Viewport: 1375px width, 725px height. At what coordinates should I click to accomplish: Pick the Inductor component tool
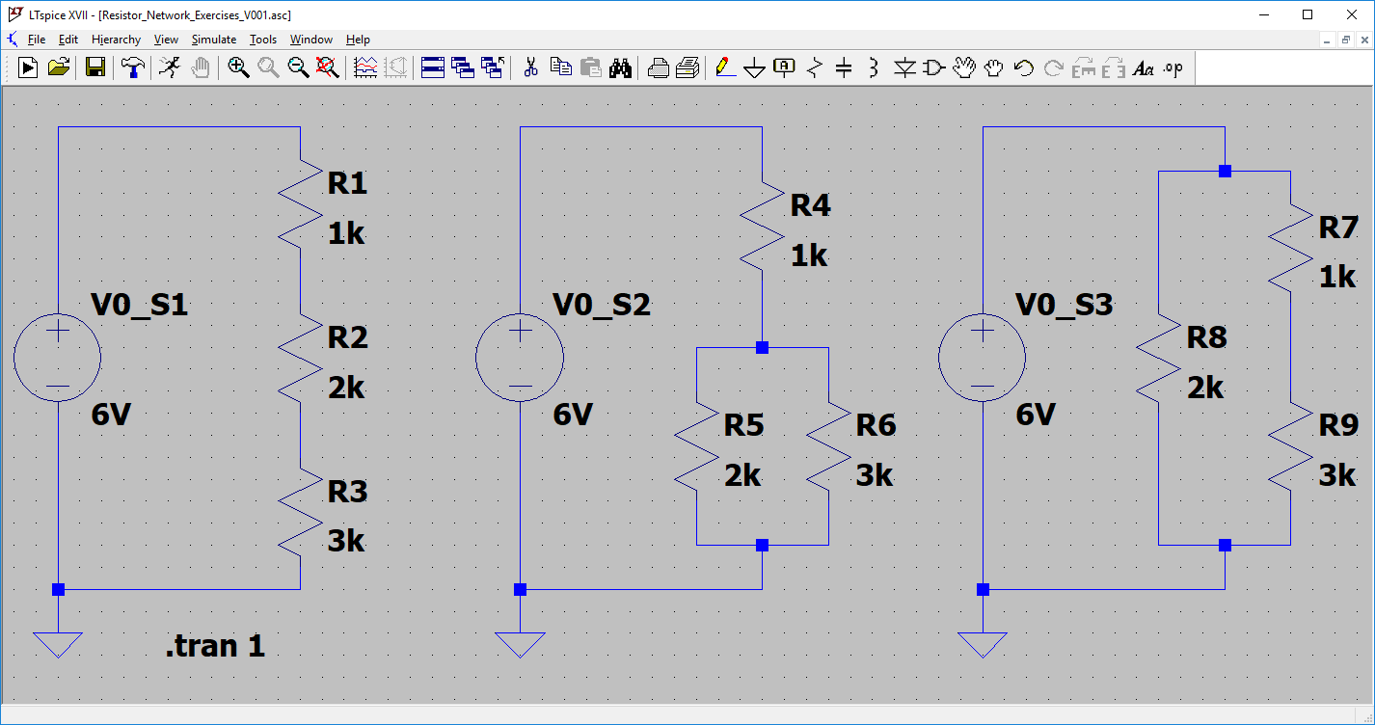[874, 67]
